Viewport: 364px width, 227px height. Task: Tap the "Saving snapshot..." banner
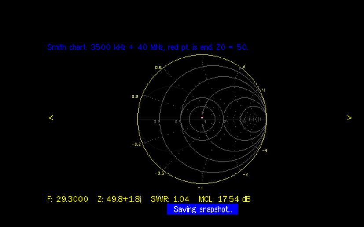pyautogui.click(x=202, y=209)
